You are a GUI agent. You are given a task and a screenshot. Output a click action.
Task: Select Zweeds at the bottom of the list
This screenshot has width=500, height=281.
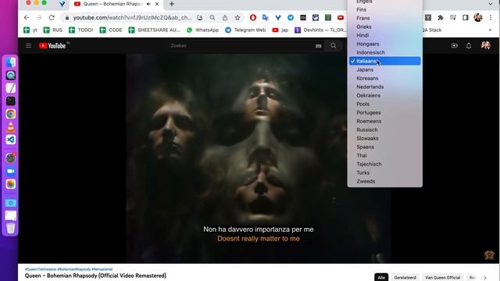[x=384, y=181]
